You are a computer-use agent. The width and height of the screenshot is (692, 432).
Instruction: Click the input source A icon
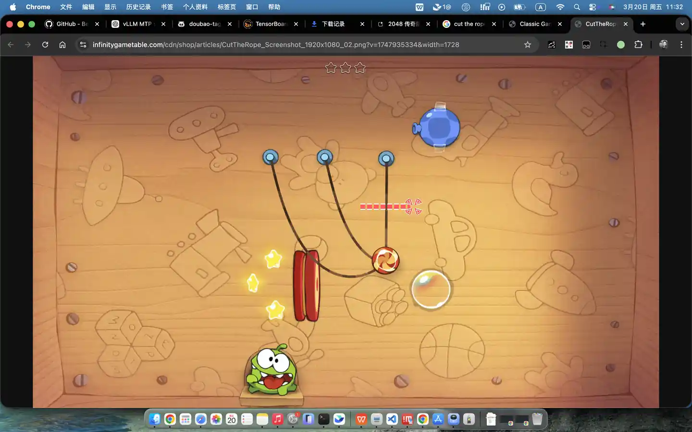point(541,7)
